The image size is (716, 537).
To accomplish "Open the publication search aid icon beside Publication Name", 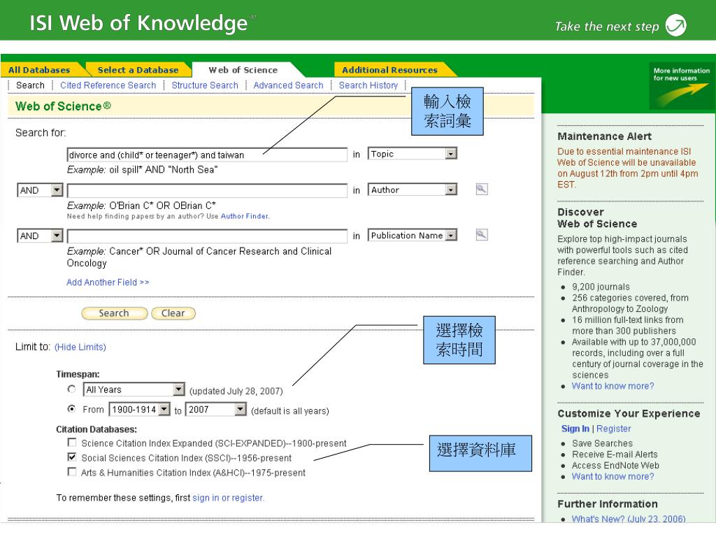I will click(481, 235).
